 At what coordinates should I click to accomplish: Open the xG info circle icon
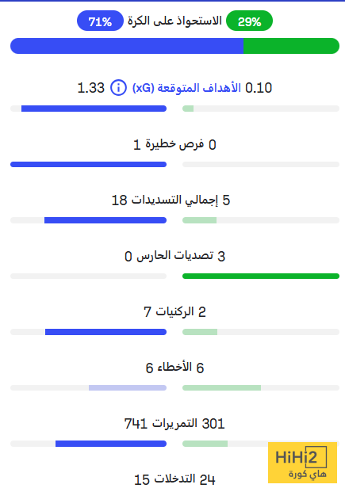[118, 87]
